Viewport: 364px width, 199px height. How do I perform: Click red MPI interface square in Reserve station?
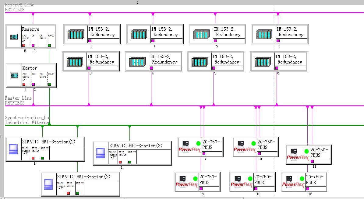24,45
